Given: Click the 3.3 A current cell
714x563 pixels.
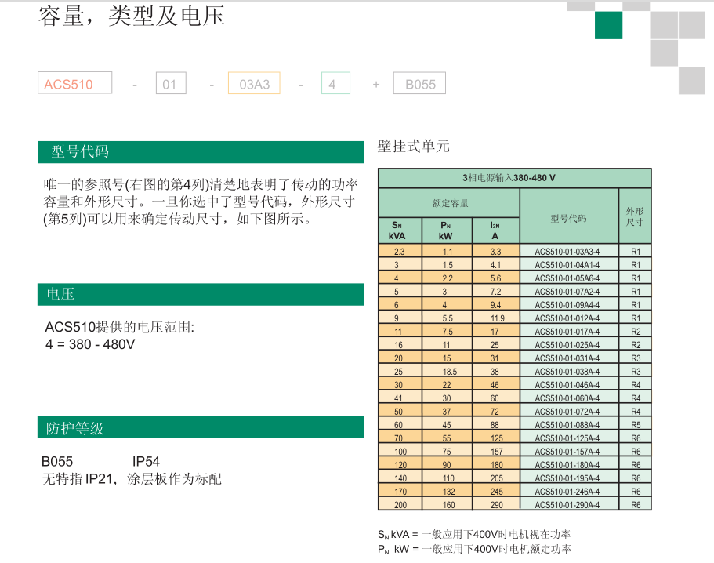Looking at the screenshot, I should click(x=496, y=252).
